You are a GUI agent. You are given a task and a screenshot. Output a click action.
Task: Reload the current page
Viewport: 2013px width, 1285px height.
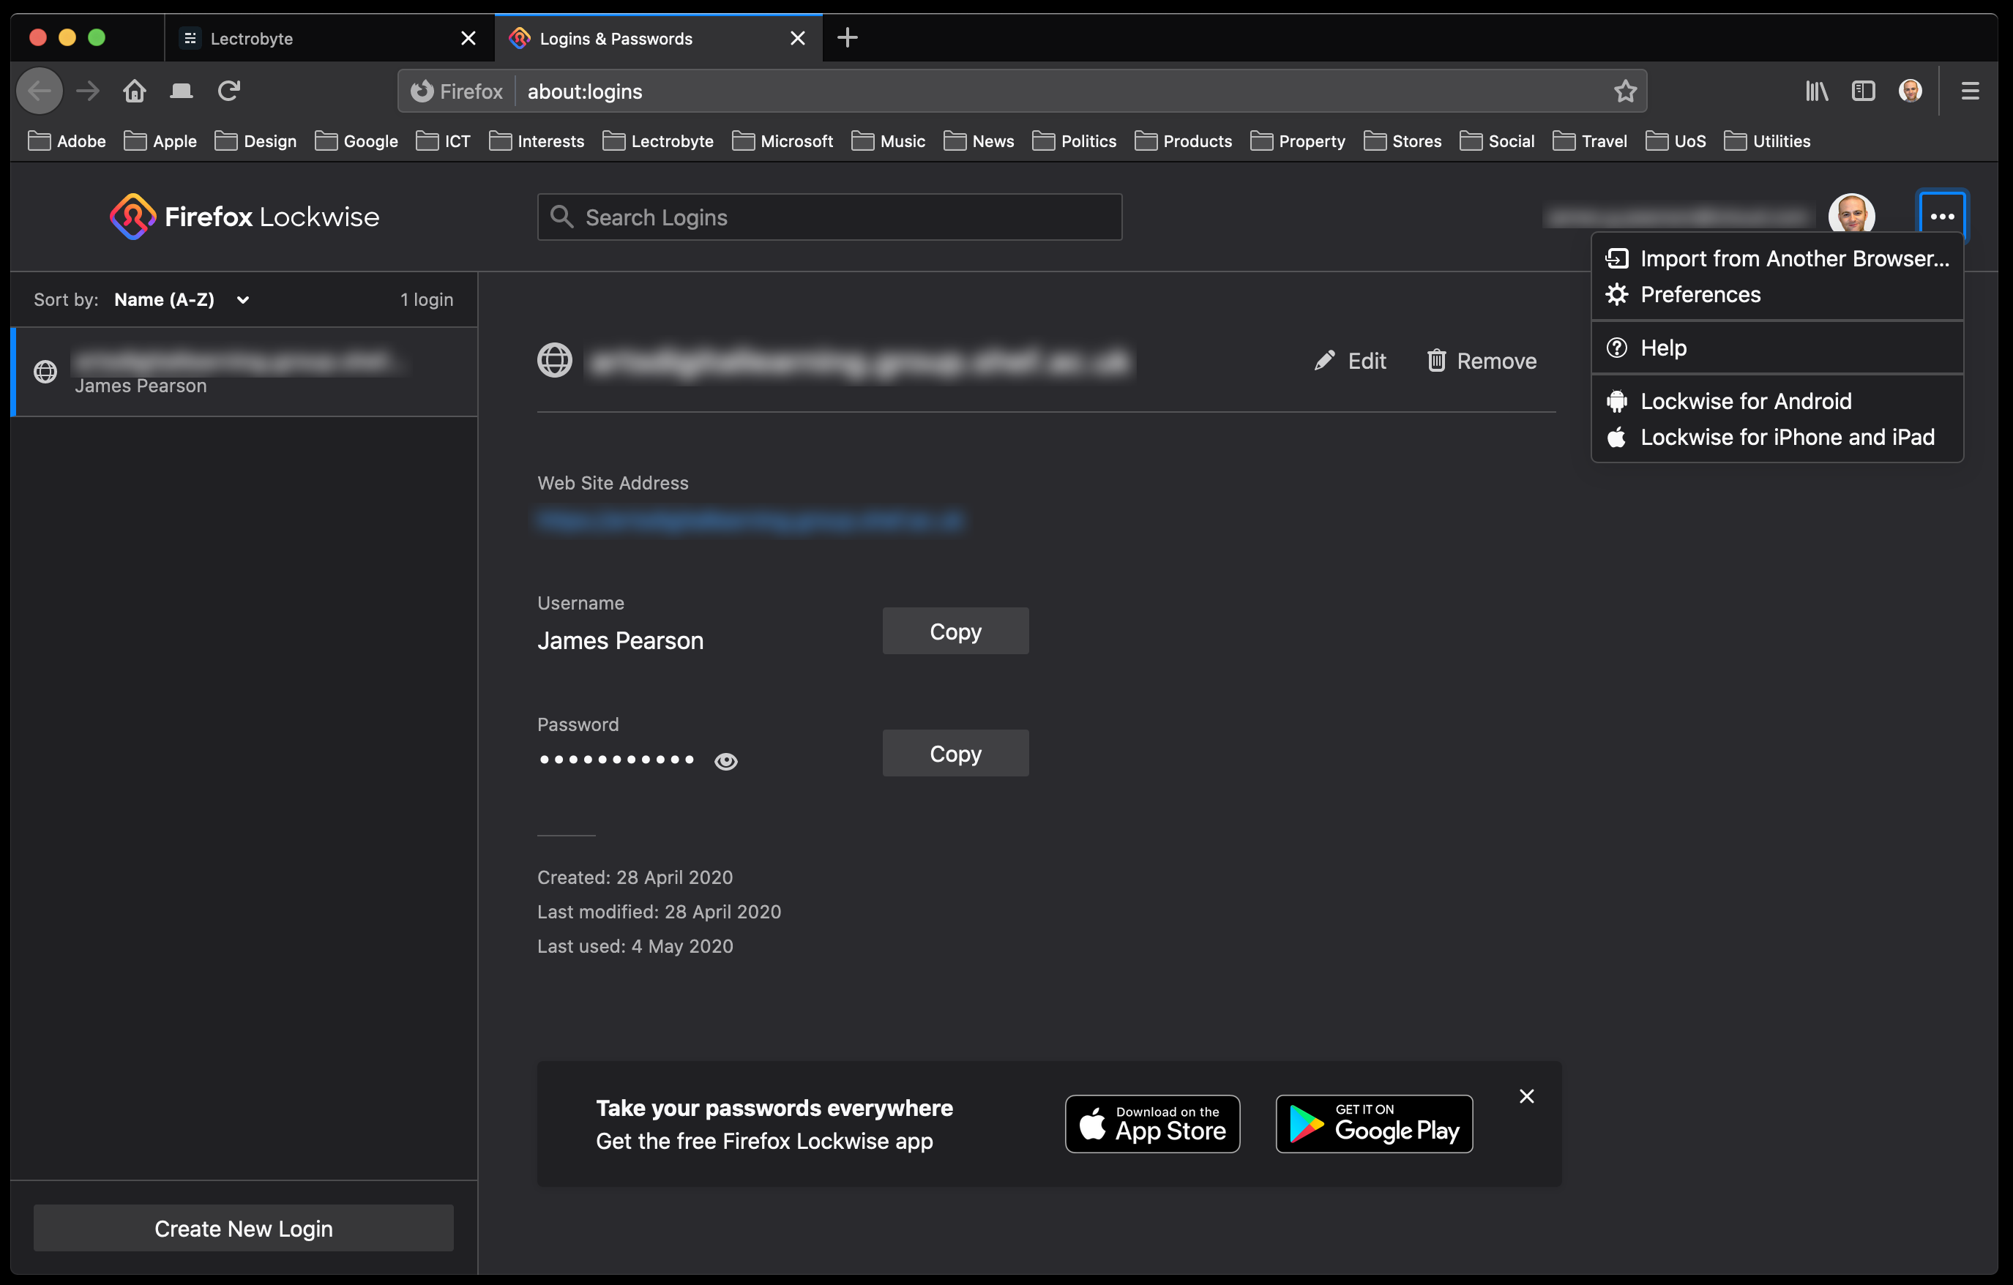(x=229, y=91)
